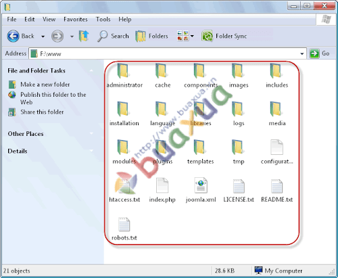Image resolution: width=338 pixels, height=278 pixels.
Task: Click the Address field showing F:\www
Action: pos(168,53)
